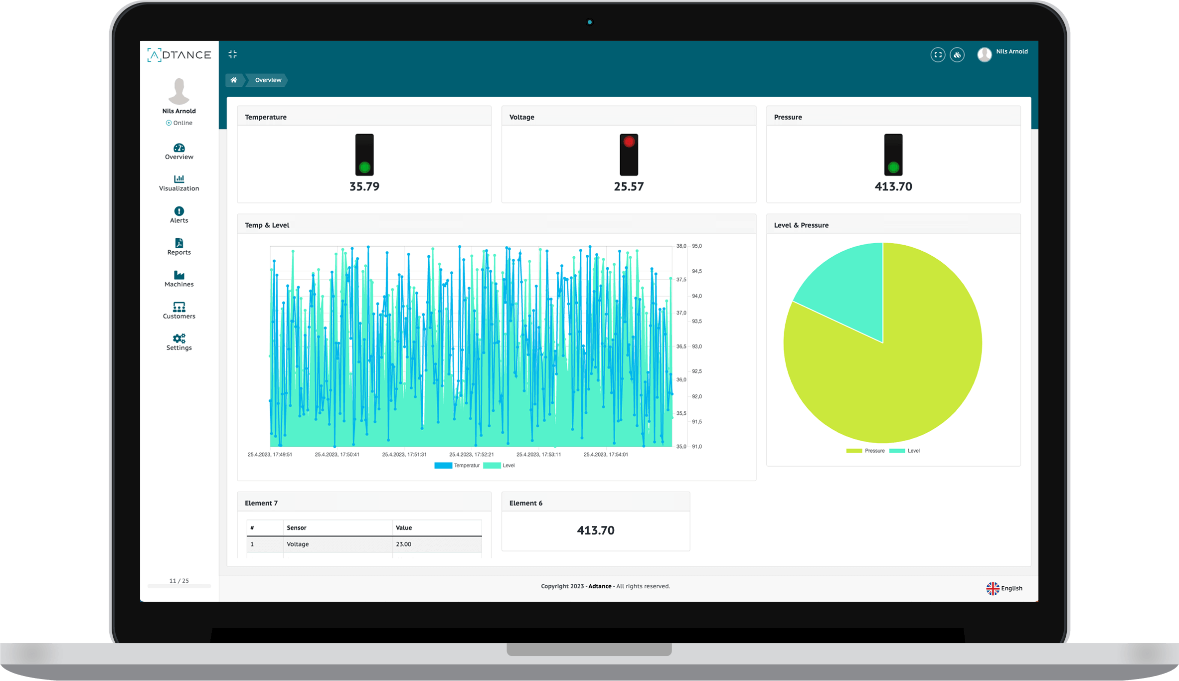Screen dimensions: 1179x681
Task: Navigate to Machines section
Action: pos(177,278)
